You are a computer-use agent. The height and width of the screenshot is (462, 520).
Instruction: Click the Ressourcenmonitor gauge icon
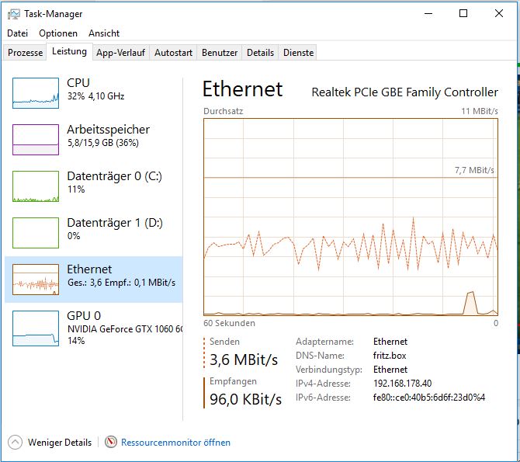point(111,442)
